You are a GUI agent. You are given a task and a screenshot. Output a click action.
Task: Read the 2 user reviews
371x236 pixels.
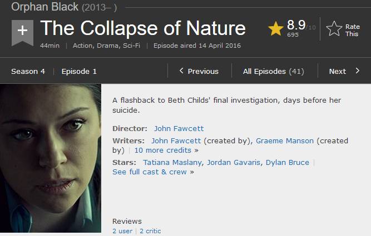point(122,231)
